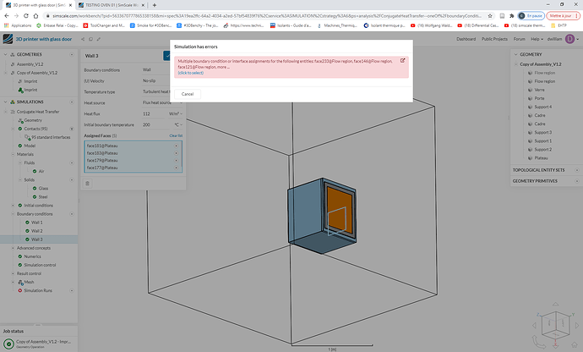
Task: Collapse the GEOMETRY panel on the right
Action: click(515, 54)
